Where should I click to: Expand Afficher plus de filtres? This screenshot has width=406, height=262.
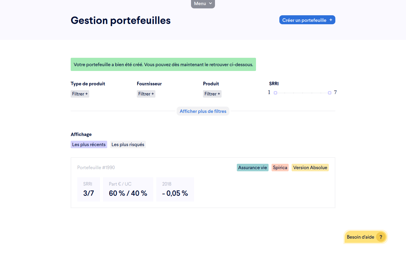(x=203, y=111)
